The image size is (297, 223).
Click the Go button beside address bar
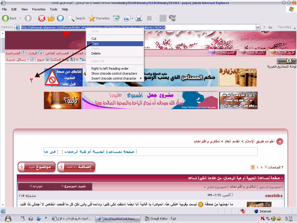pos(268,27)
